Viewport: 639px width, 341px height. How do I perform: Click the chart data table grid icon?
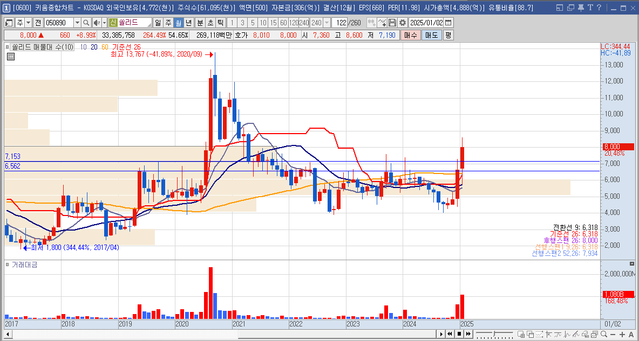point(11,57)
